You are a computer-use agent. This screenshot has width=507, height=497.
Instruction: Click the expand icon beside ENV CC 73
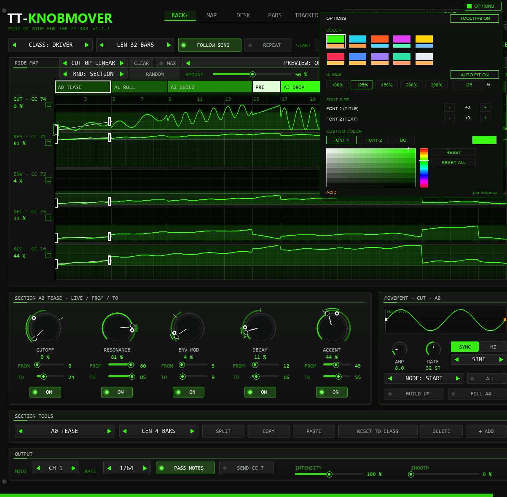(x=49, y=180)
